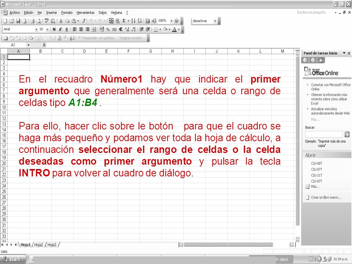This screenshot has height=264, width=352.
Task: Cut selection with the scissors icon
Action: (x=60, y=21)
